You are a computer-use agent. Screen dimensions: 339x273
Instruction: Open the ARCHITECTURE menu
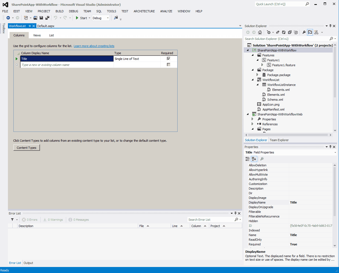coord(144,11)
